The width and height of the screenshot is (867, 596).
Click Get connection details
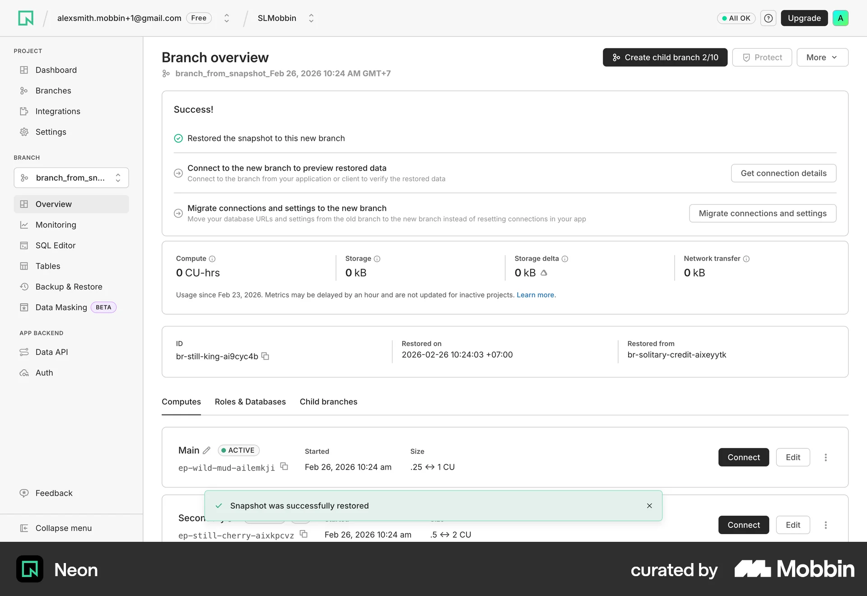783,173
